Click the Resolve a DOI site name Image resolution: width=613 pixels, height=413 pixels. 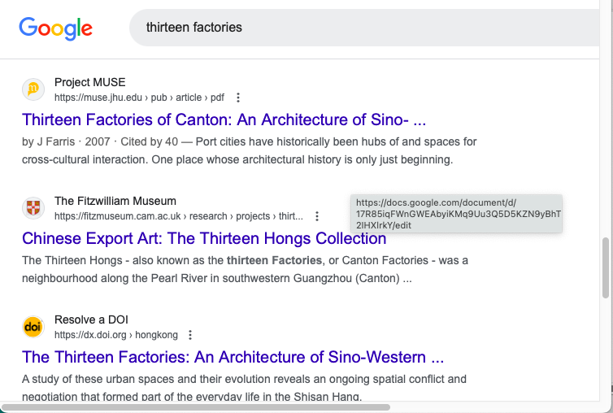click(91, 320)
